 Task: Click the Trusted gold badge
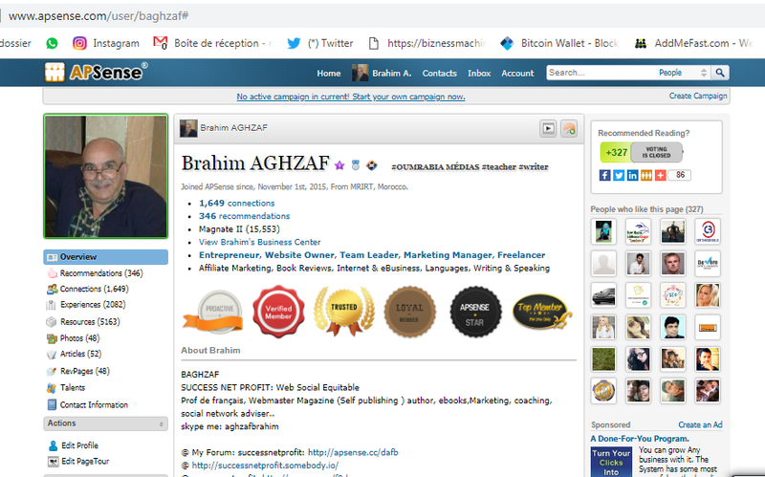click(342, 313)
